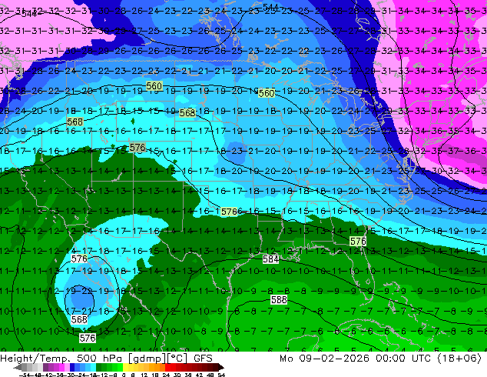Click the "12" legend scale value
Image resolution: width=487 pixels, height=377 pixels.
click(x=144, y=375)
